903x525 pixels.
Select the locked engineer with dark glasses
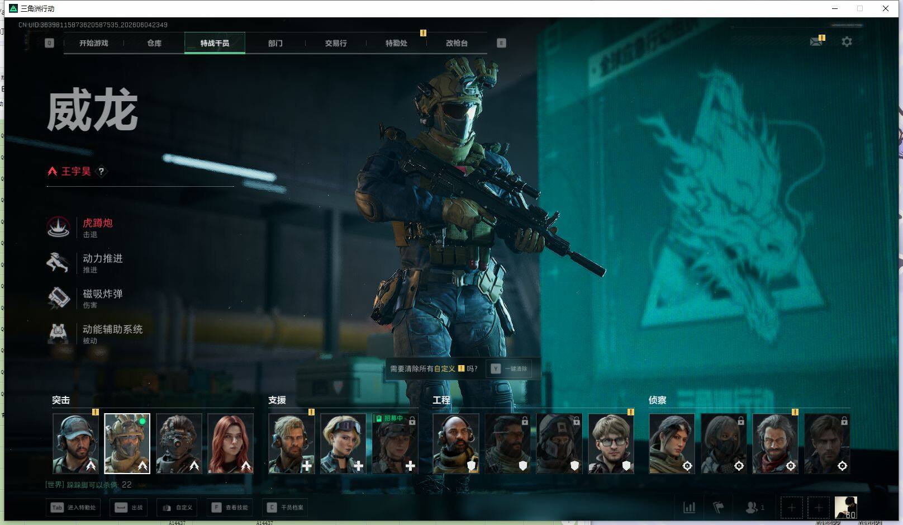pyautogui.click(x=507, y=443)
